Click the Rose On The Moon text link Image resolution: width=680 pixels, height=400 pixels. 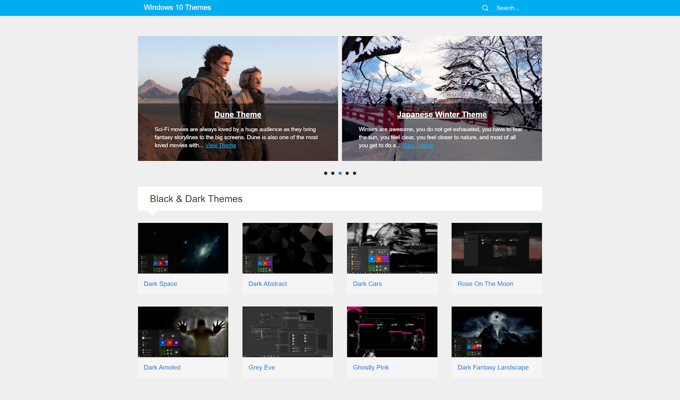click(485, 284)
